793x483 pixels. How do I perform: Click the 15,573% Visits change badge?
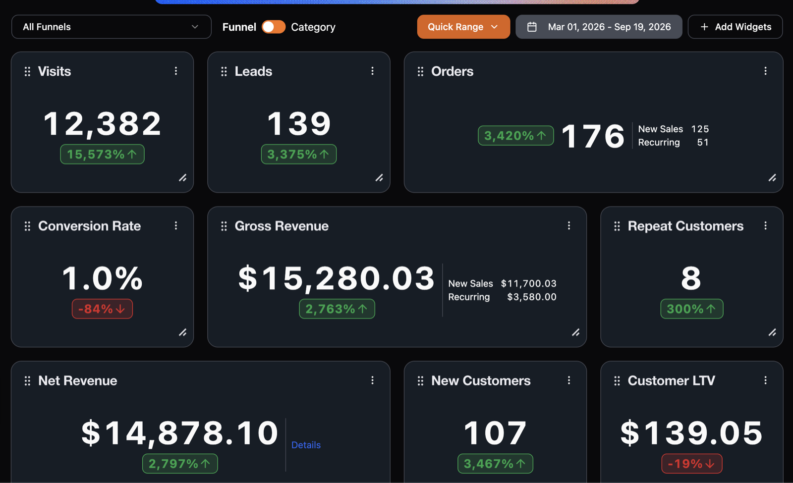click(x=102, y=154)
